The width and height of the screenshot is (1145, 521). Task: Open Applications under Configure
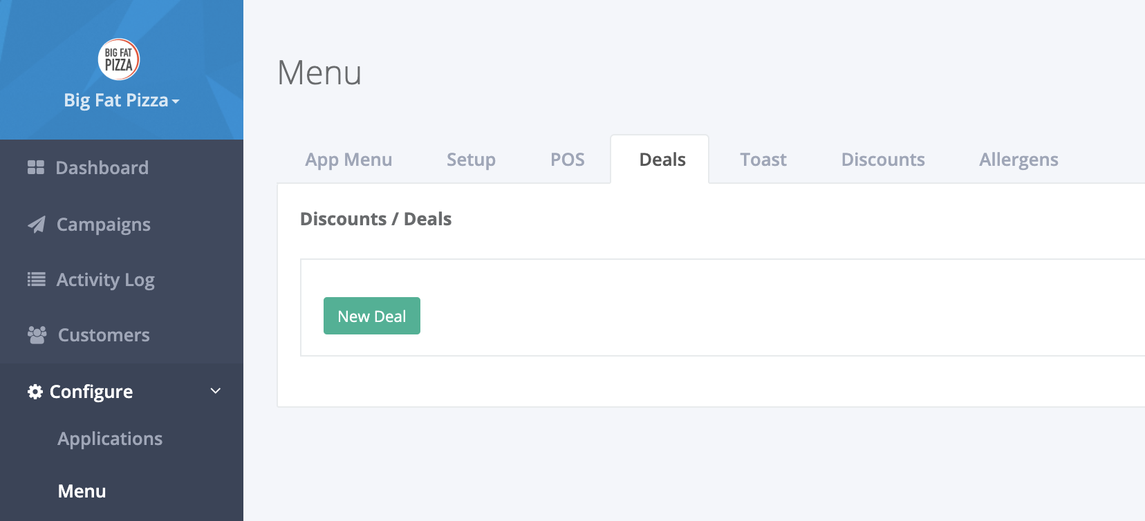tap(110, 439)
